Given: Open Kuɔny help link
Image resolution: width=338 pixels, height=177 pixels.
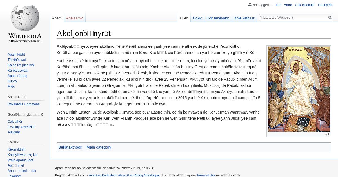Looking at the screenshot, I should (x=12, y=81).
